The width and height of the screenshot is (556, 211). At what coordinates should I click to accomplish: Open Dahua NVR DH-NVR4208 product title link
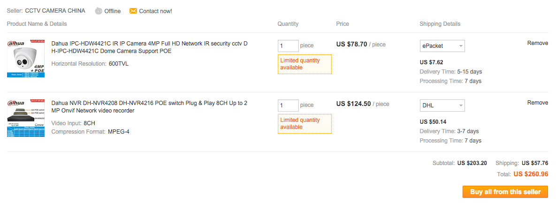tap(149, 107)
